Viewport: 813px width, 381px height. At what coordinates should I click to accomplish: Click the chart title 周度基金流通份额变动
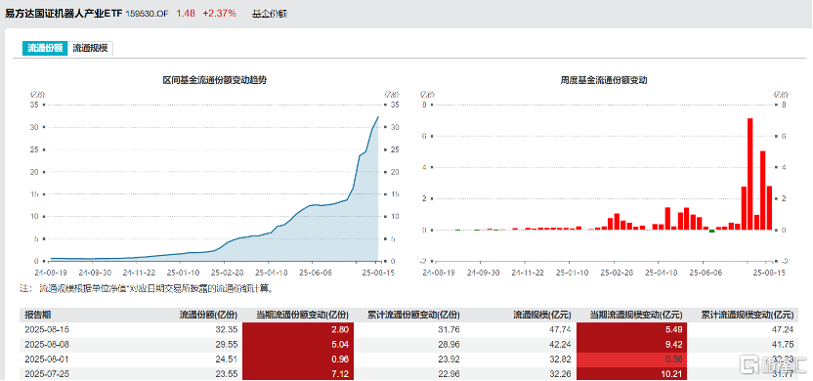coord(604,80)
